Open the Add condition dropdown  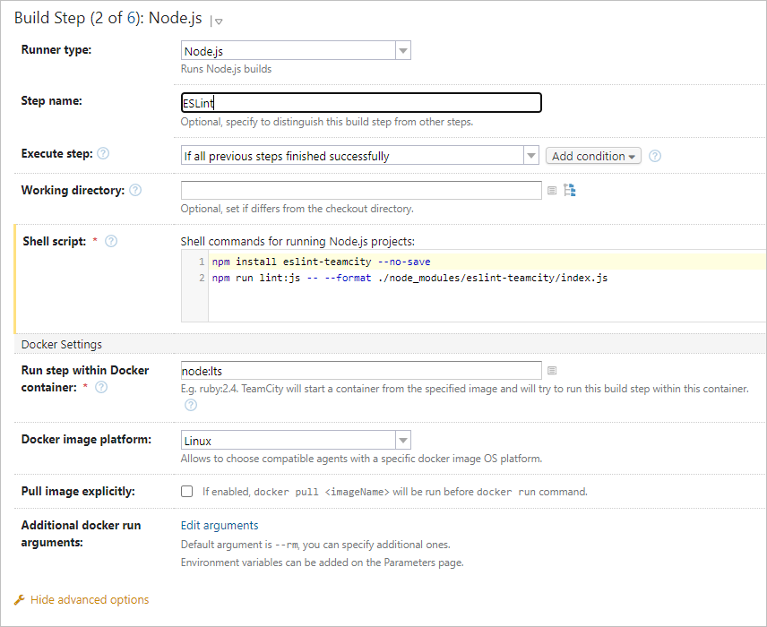(x=593, y=155)
